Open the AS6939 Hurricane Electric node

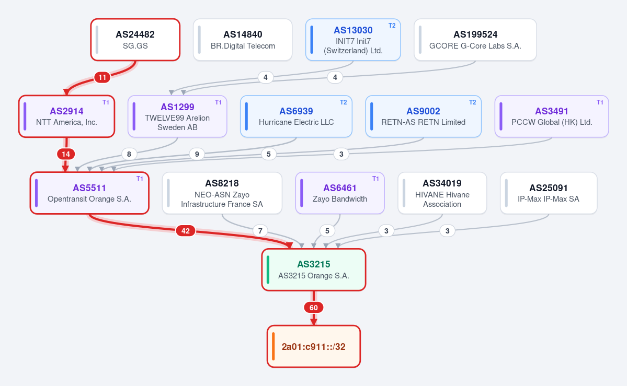pos(297,116)
